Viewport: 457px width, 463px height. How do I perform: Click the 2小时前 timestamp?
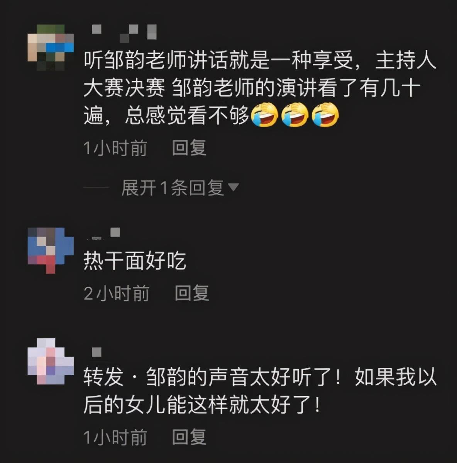tap(117, 293)
